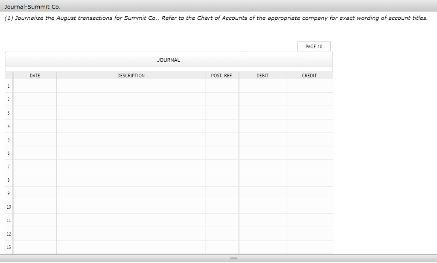Click the Description cell in row 13
Image resolution: width=437 pixels, height=263 pixels.
pyautogui.click(x=131, y=247)
